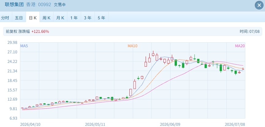Click the 9.81 price axis label
Viewport: 265px width, 127px height.
point(13,109)
